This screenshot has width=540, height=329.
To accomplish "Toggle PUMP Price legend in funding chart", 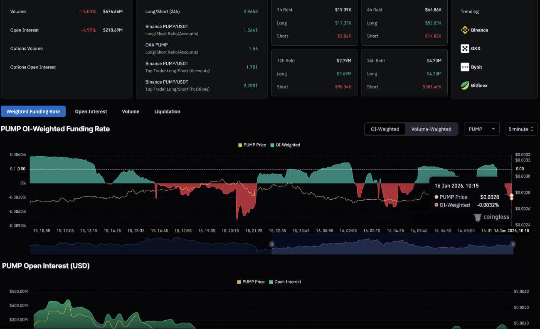I will click(x=252, y=145).
